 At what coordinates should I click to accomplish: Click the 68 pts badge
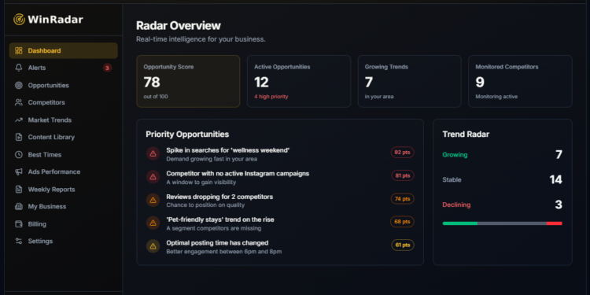pos(402,222)
